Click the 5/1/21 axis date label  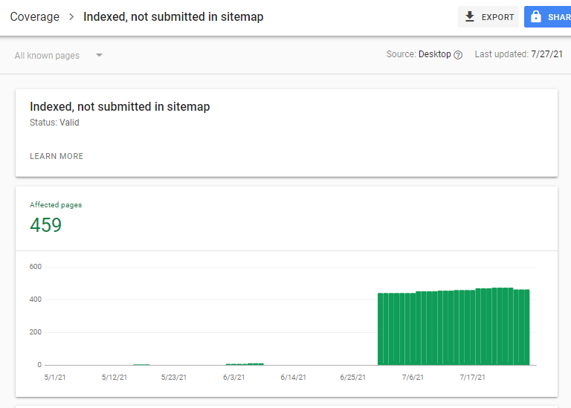(55, 378)
